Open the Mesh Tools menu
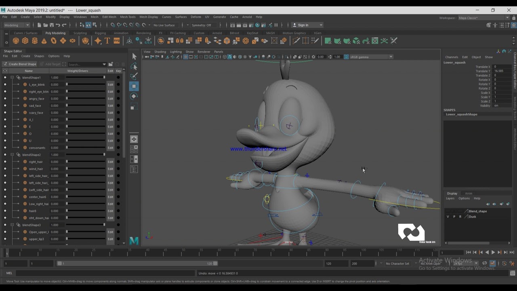 (x=128, y=17)
